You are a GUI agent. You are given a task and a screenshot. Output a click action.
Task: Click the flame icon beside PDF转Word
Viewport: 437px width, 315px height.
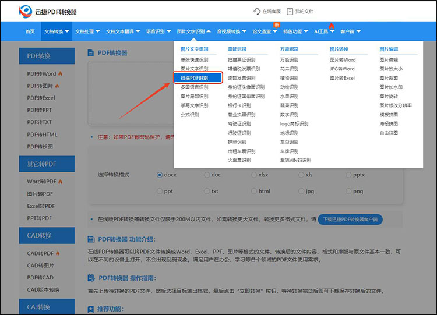60,74
